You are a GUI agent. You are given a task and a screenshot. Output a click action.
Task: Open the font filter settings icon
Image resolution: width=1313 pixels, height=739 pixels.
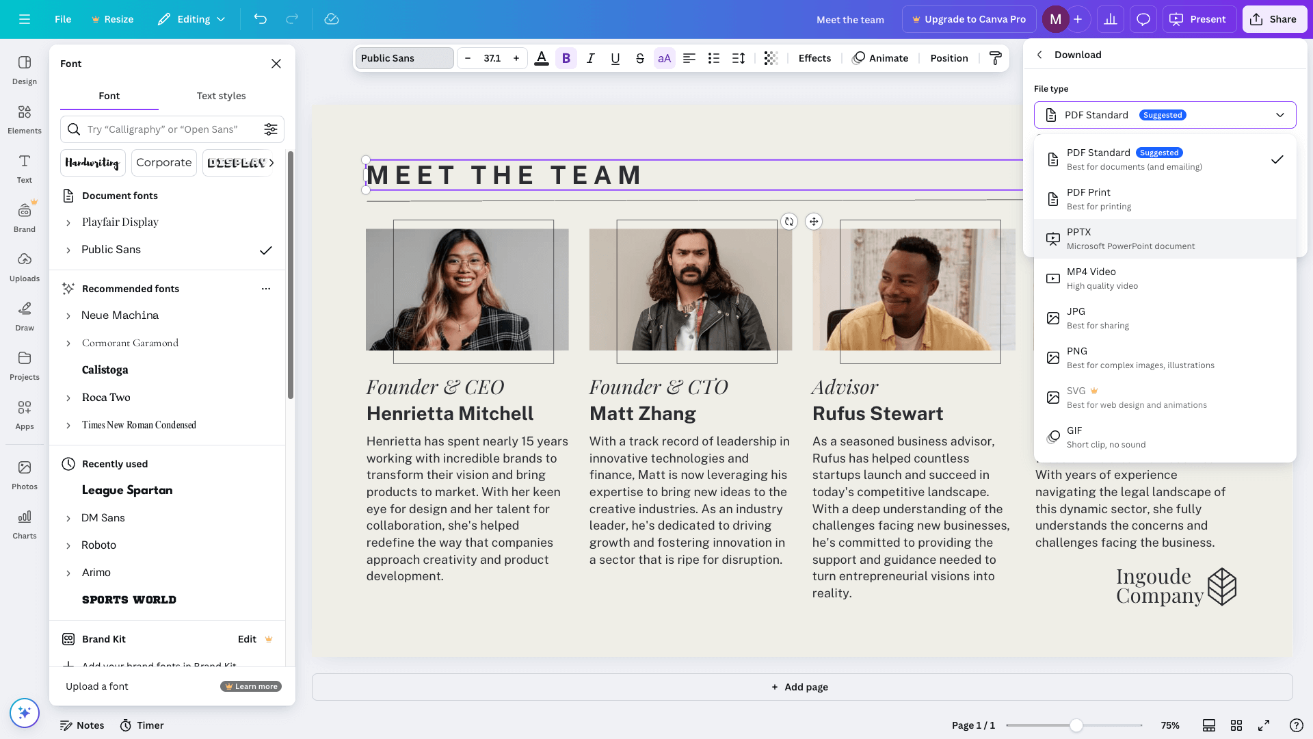tap(271, 129)
